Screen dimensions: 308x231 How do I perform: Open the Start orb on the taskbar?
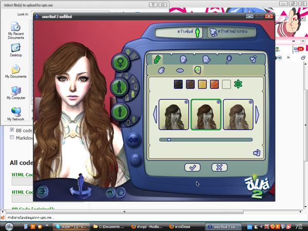point(9,227)
